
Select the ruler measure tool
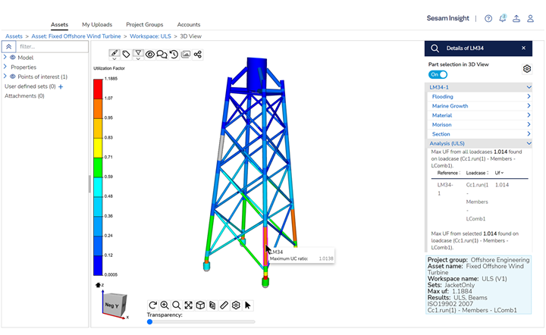click(224, 305)
